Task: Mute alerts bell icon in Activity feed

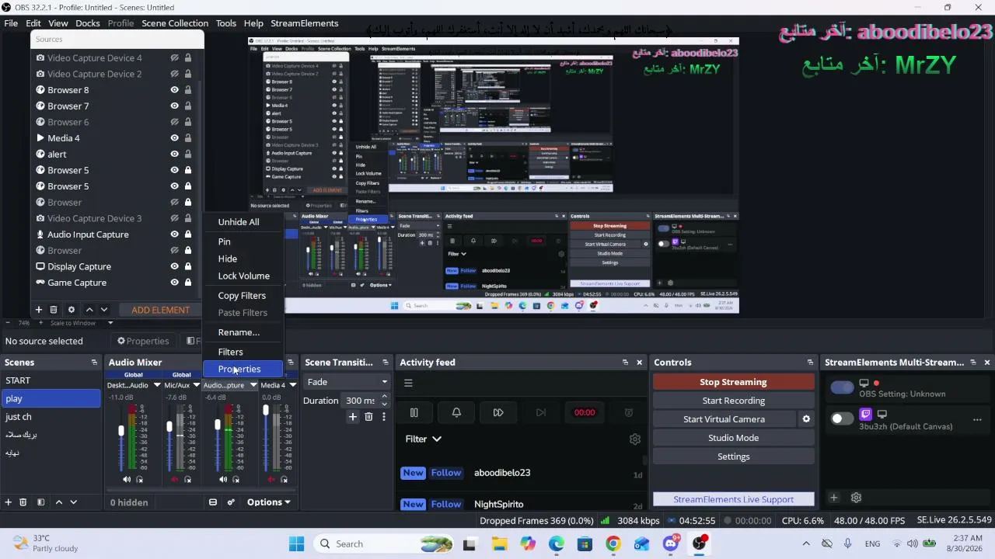Action: tap(456, 412)
